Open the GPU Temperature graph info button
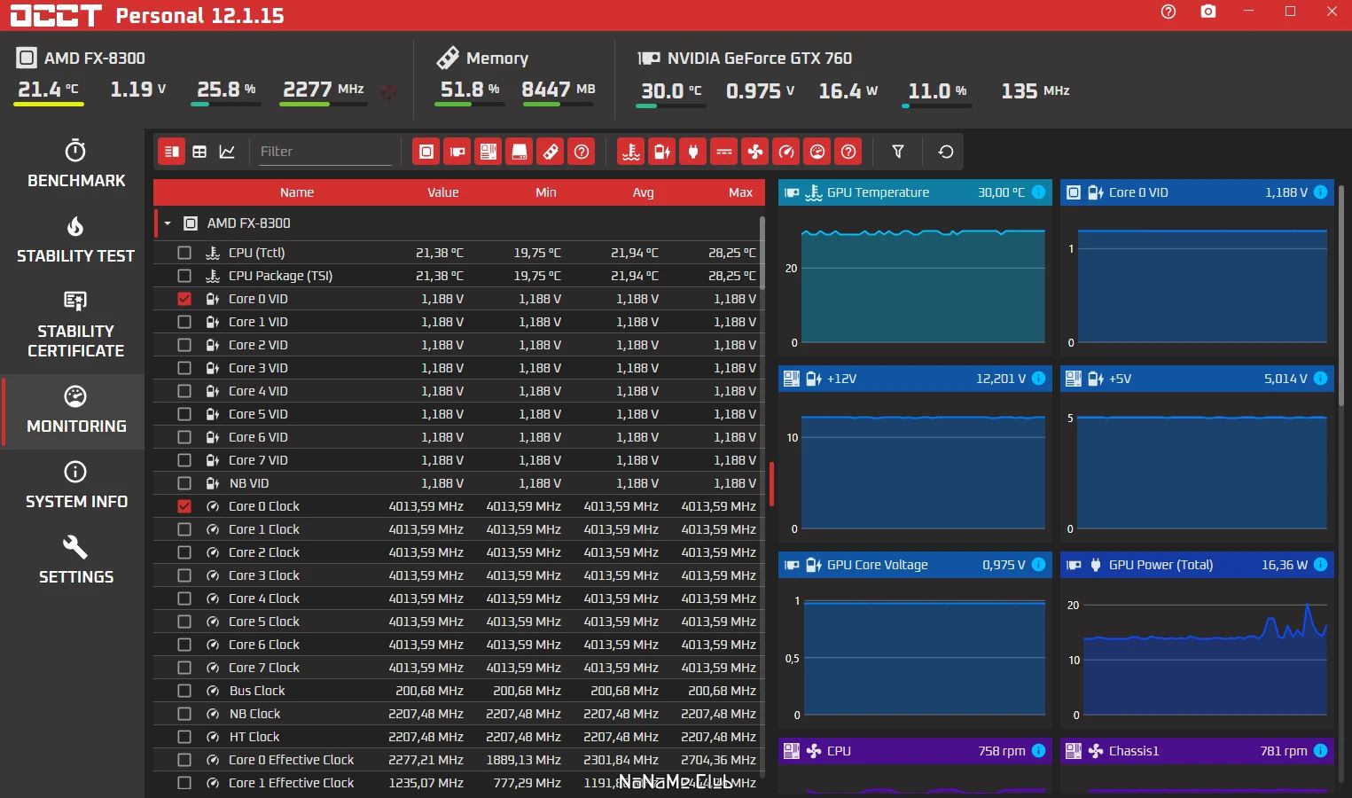Viewport: 1352px width, 798px height. coord(1039,192)
